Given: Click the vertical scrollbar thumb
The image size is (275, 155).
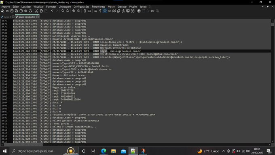Looking at the screenshot, I should [x=273, y=24].
